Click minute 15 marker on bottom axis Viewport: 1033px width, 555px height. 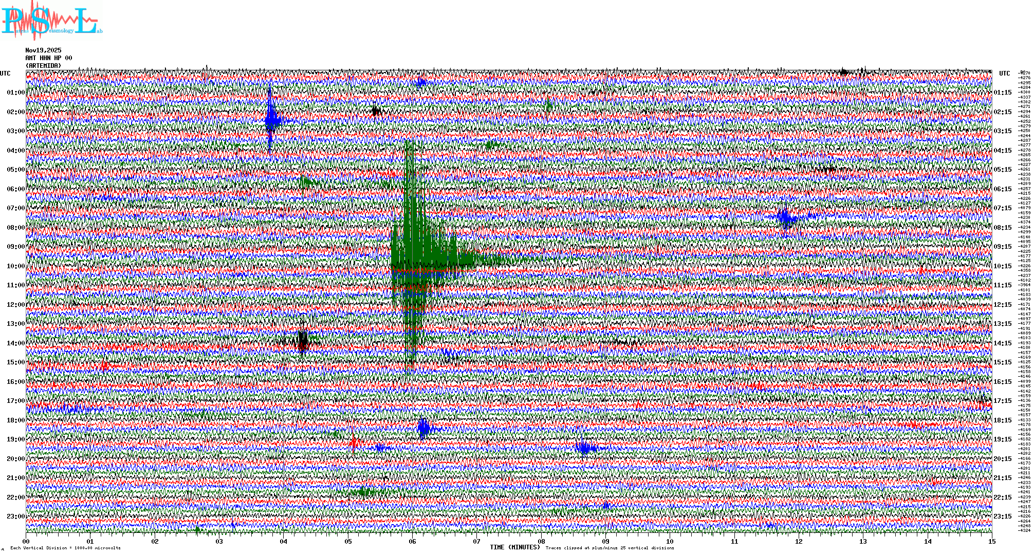pos(991,542)
